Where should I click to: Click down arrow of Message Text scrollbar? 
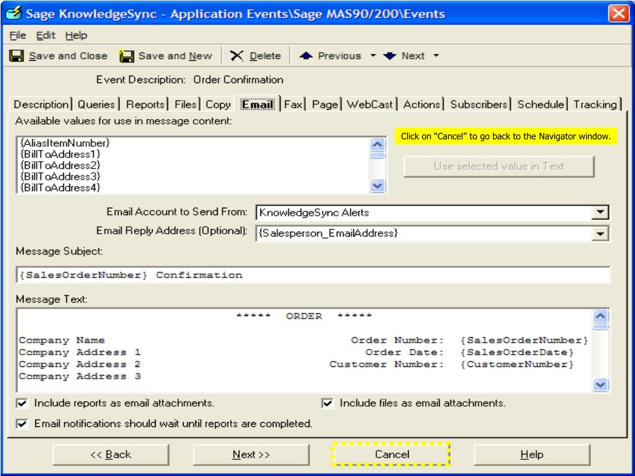click(x=600, y=384)
